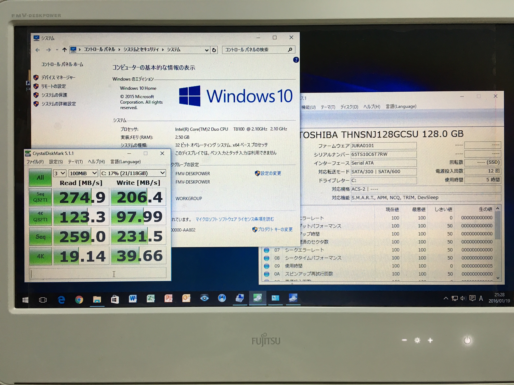The width and height of the screenshot is (514, 385).
Task: Open the drive selection dropdown C: 17%
Action: click(x=133, y=173)
